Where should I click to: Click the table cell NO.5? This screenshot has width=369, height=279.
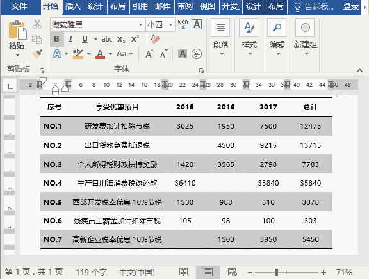53,202
